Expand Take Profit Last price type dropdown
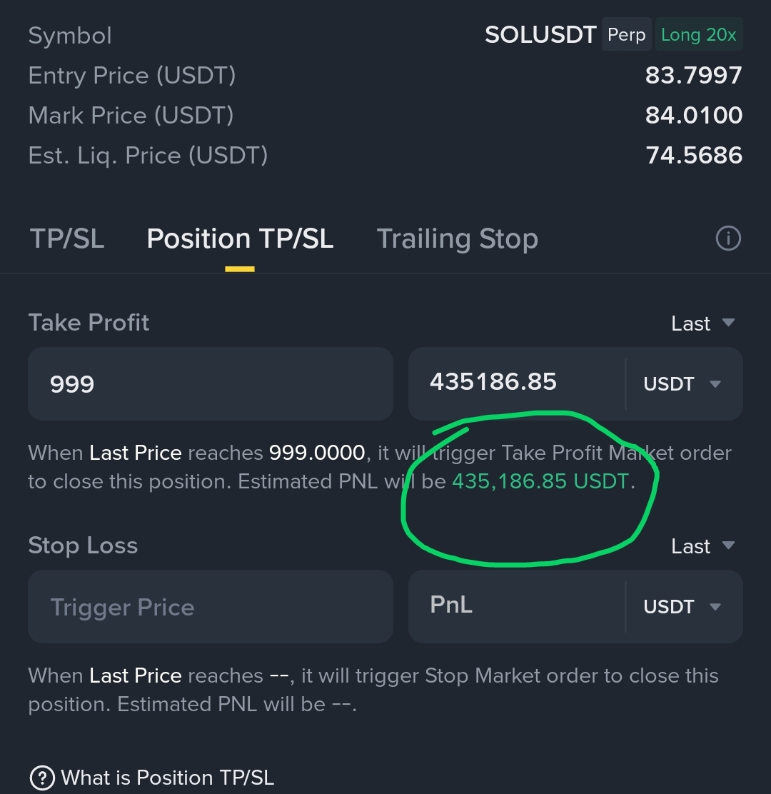771x794 pixels. pos(702,323)
